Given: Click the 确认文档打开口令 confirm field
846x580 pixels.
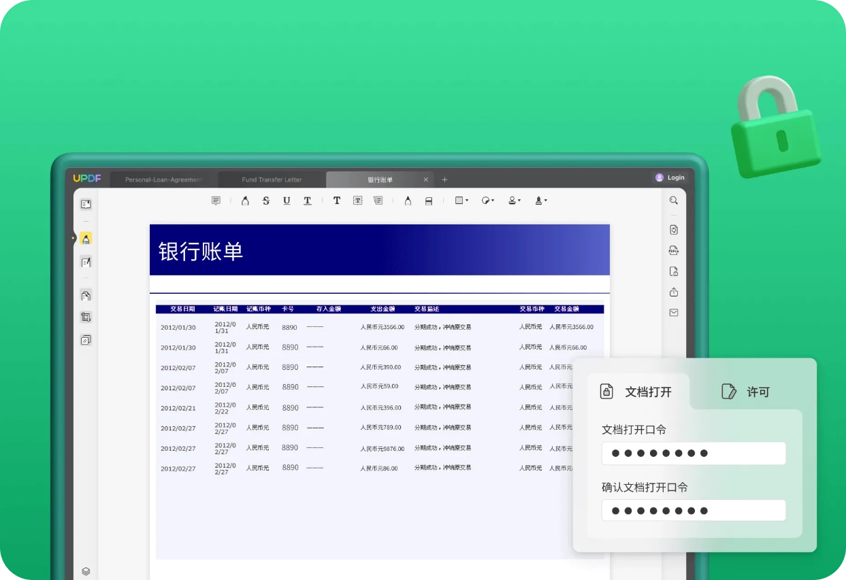Looking at the screenshot, I should pyautogui.click(x=694, y=511).
